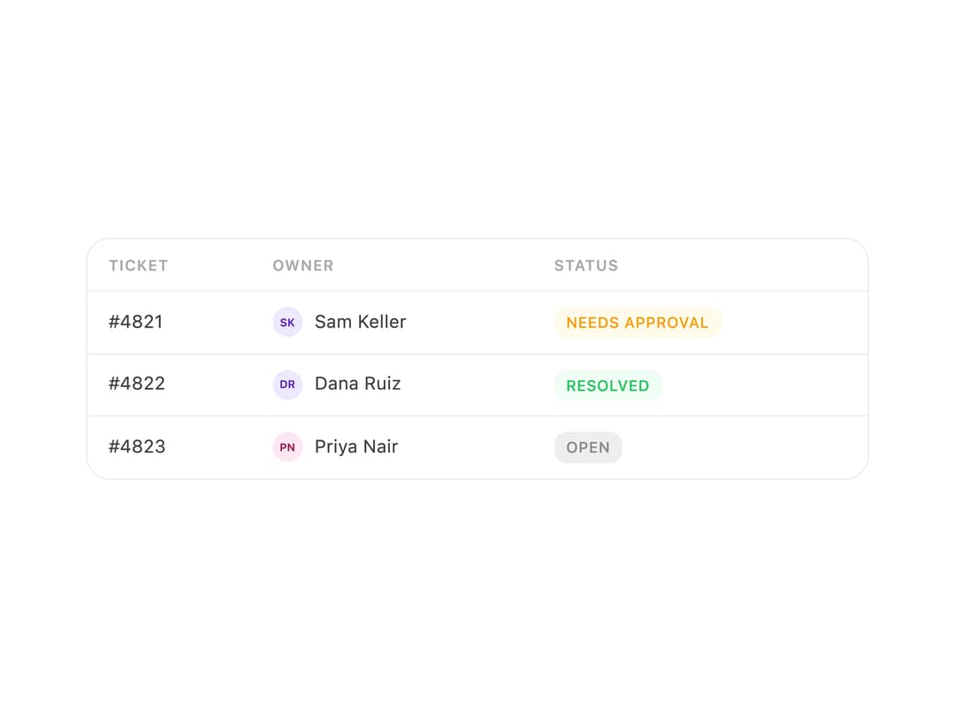The image size is (955, 716).
Task: Sort by the Ticket column header
Action: point(138,265)
